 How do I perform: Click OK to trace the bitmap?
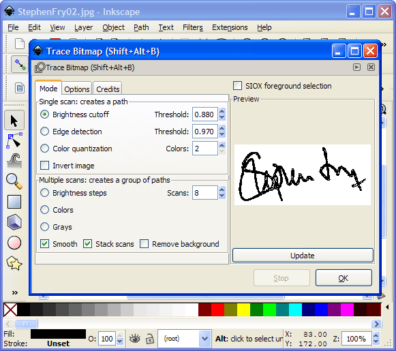(x=344, y=278)
